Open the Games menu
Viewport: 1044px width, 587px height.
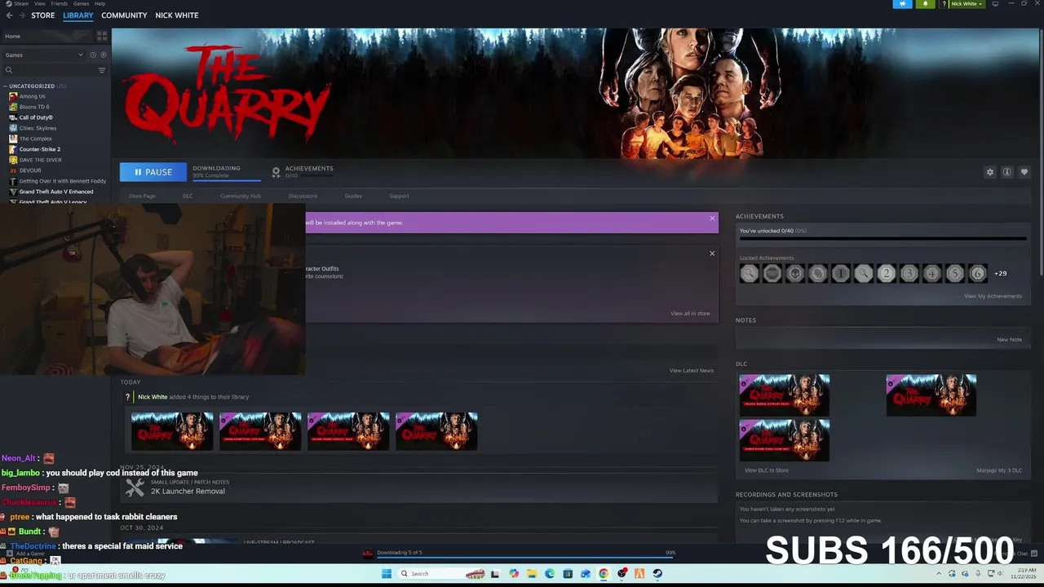82,4
